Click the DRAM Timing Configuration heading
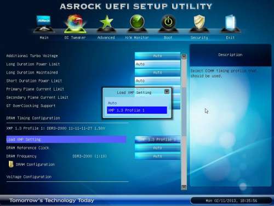Image resolution: width=274 pixels, height=206 pixels. 33,118
